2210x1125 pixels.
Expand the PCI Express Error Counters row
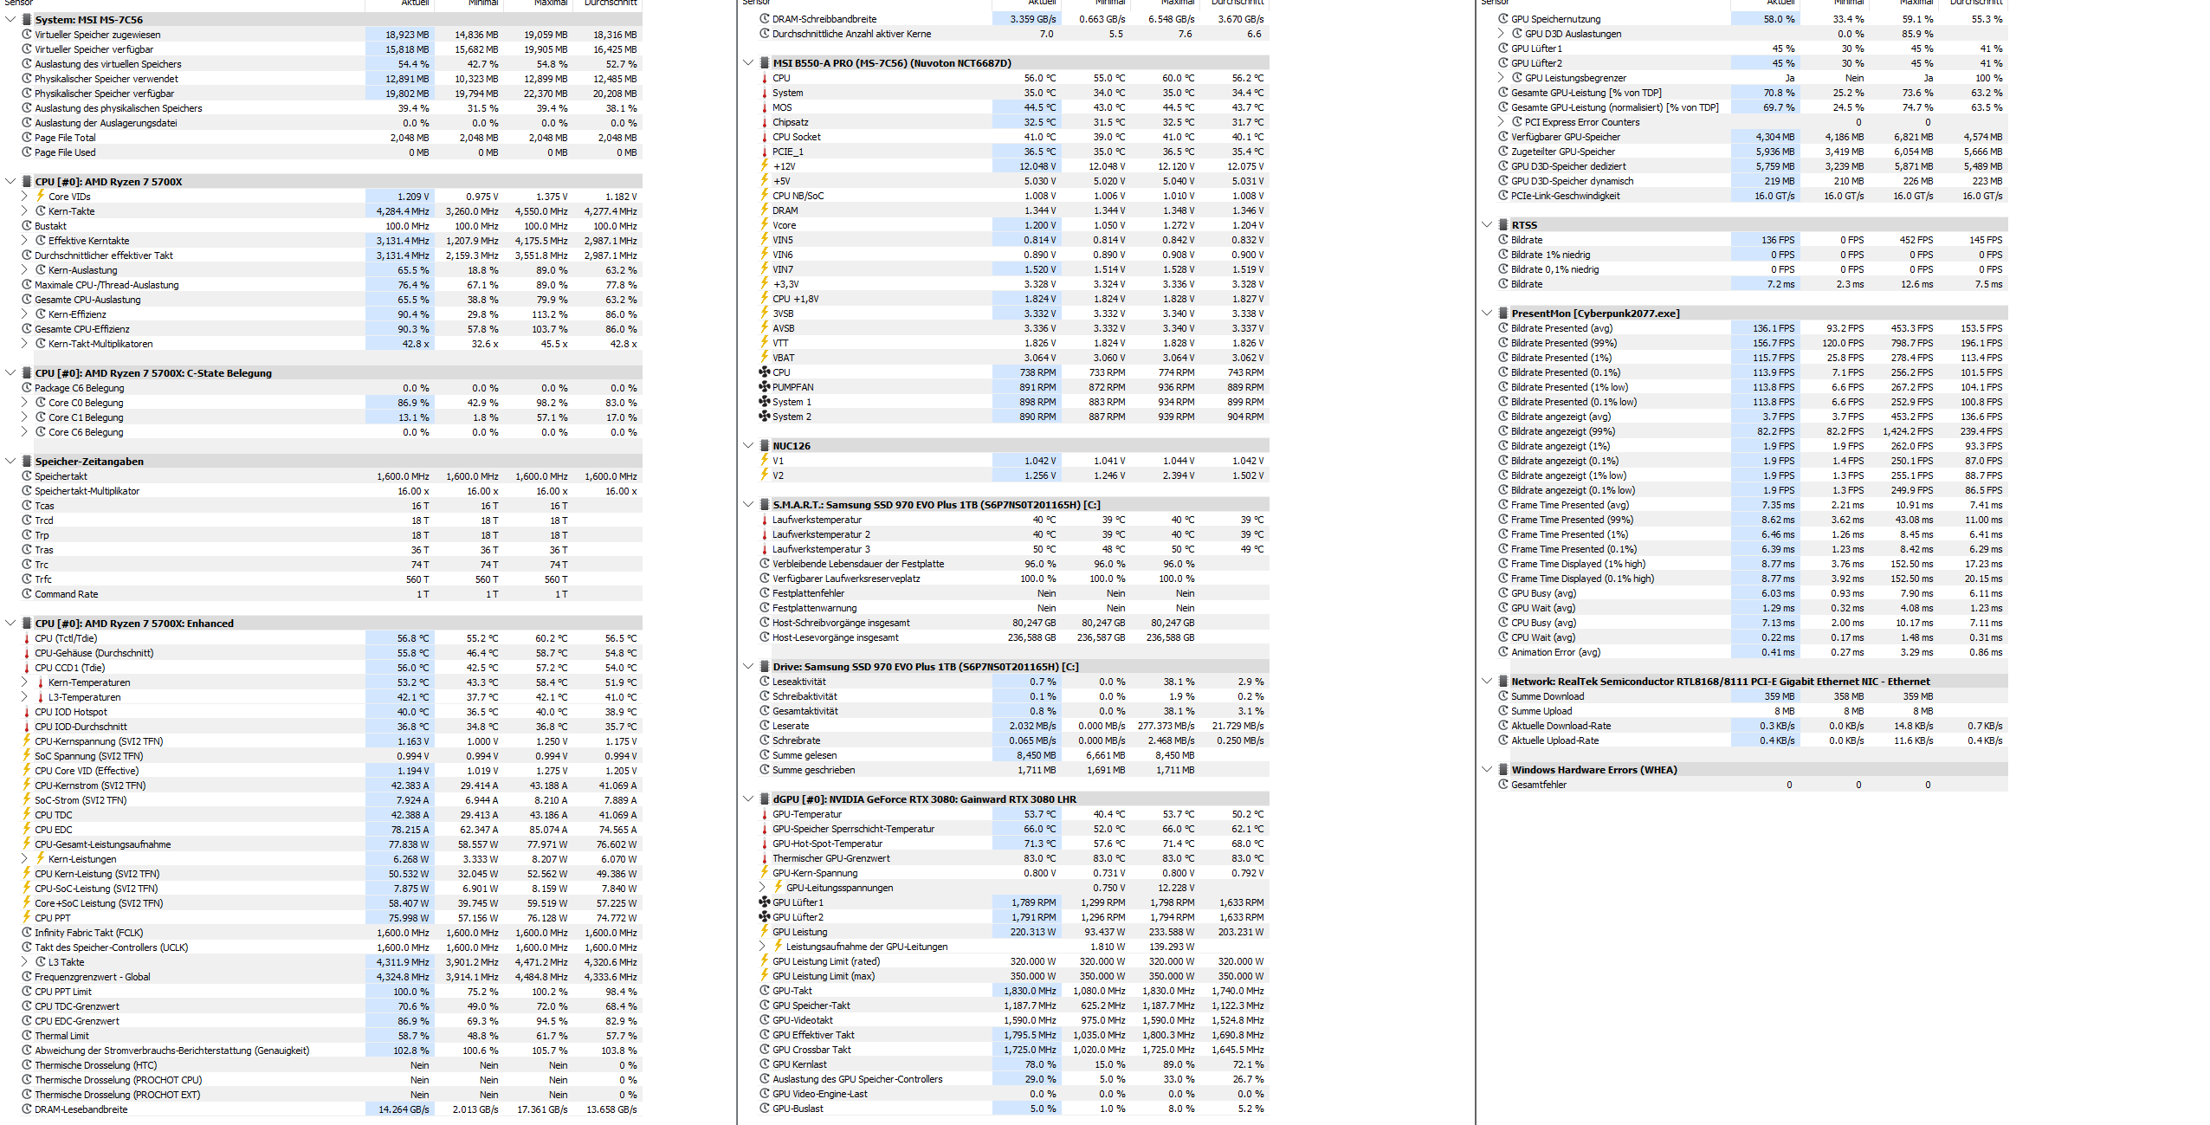[1501, 121]
